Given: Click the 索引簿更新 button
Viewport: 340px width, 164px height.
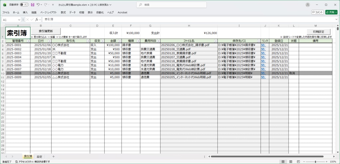Looking at the screenshot, I should coord(46,31).
